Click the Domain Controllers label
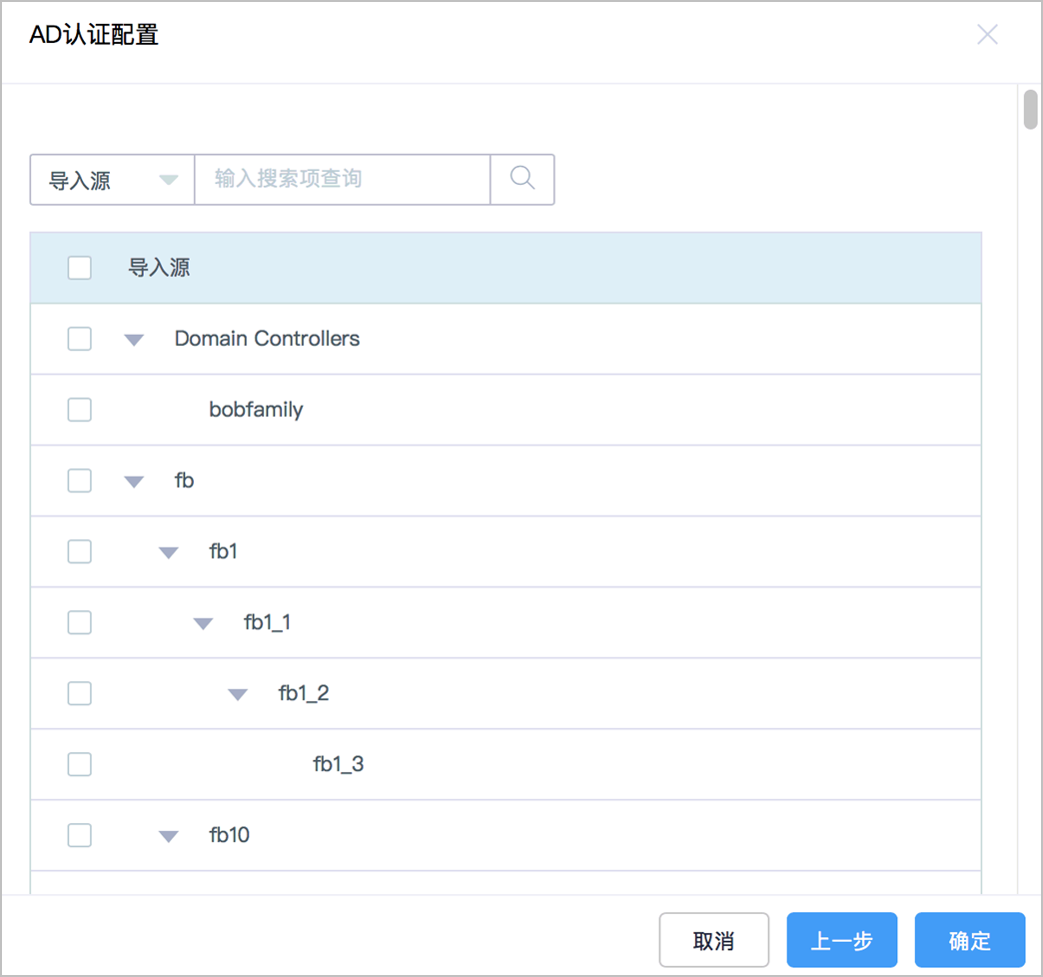The image size is (1043, 977). coord(267,339)
